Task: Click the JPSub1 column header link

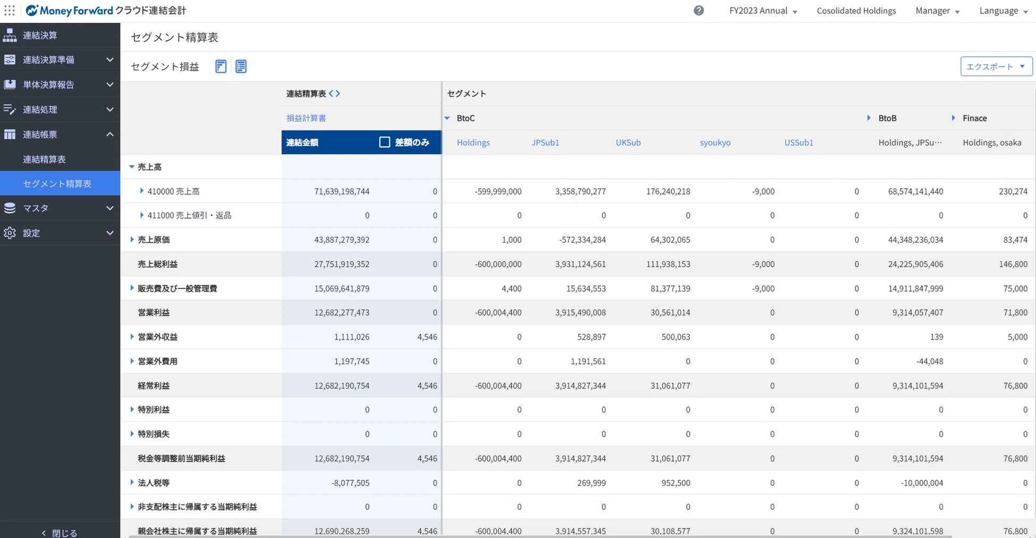Action: (x=545, y=143)
